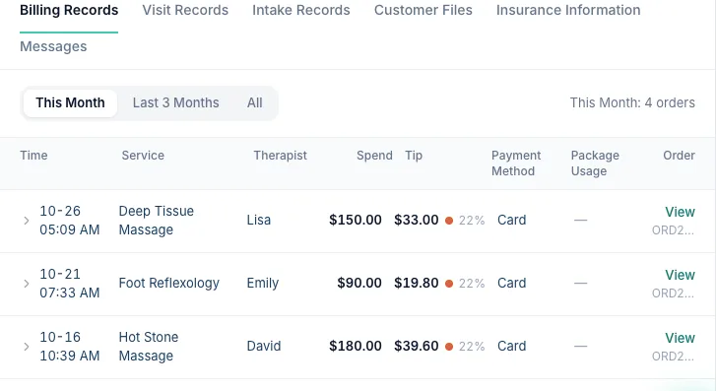Click the Order column header

[x=679, y=156]
